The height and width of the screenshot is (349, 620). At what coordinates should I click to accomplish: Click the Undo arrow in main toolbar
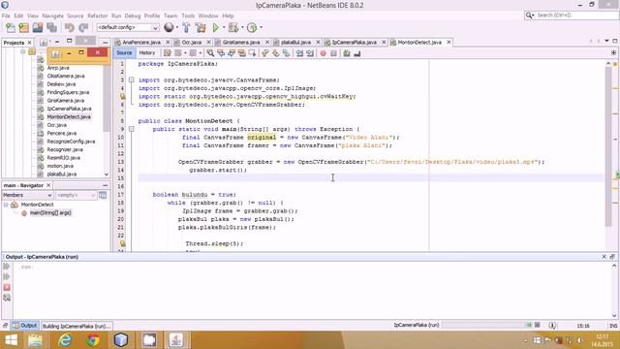pos(70,27)
